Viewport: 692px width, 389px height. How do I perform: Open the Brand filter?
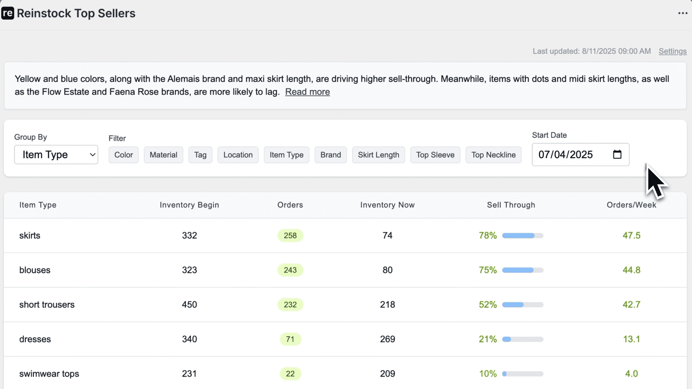(x=330, y=155)
